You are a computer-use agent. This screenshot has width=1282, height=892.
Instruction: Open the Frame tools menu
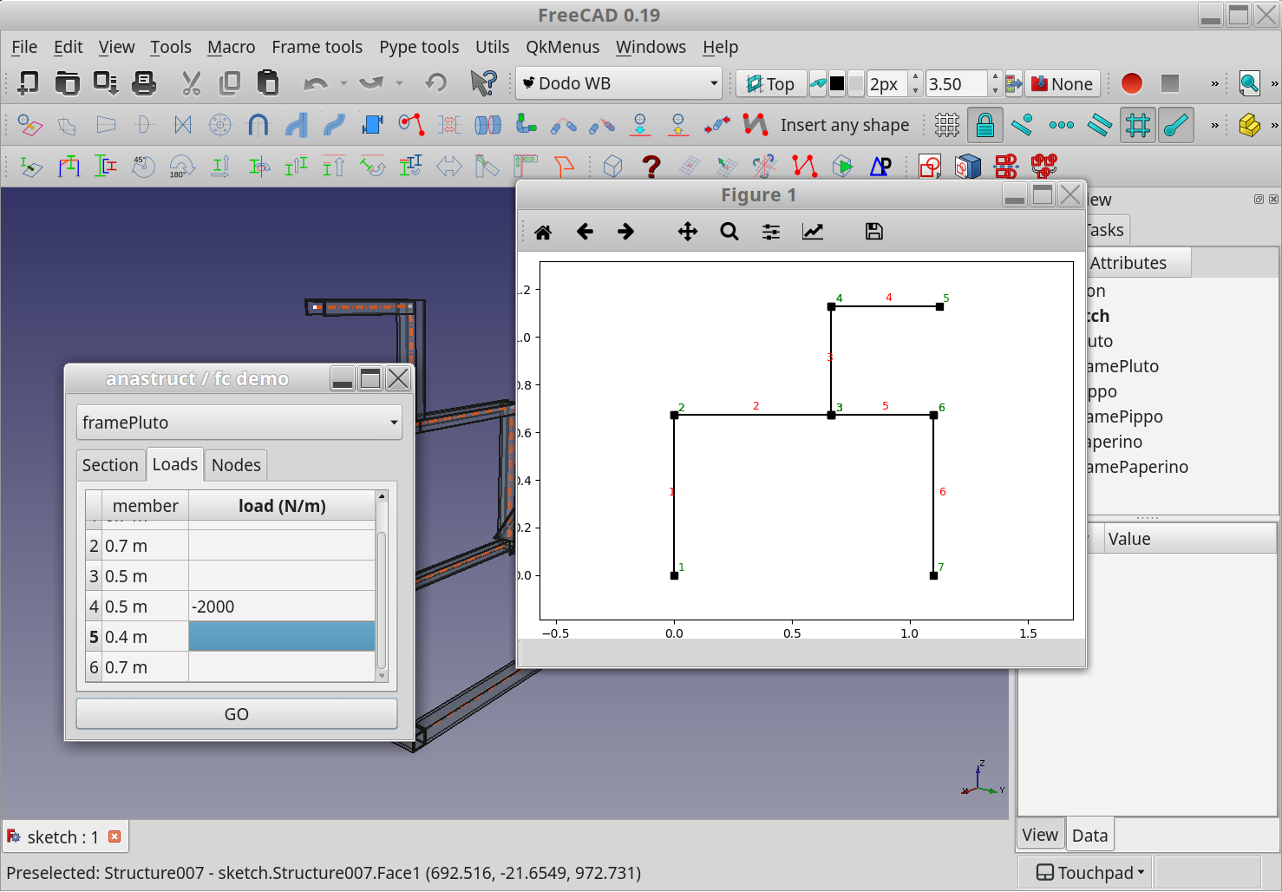tap(317, 47)
